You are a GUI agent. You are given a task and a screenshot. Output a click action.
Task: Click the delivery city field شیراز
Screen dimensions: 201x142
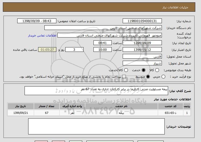[142, 63]
